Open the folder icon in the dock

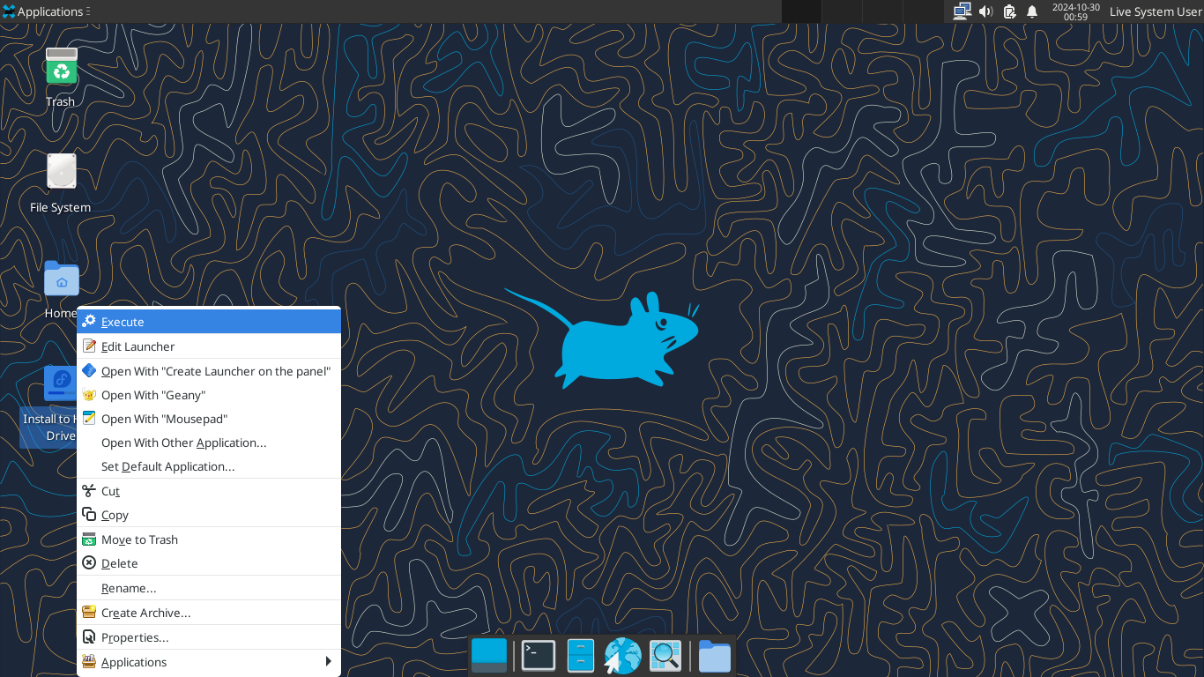(x=715, y=656)
